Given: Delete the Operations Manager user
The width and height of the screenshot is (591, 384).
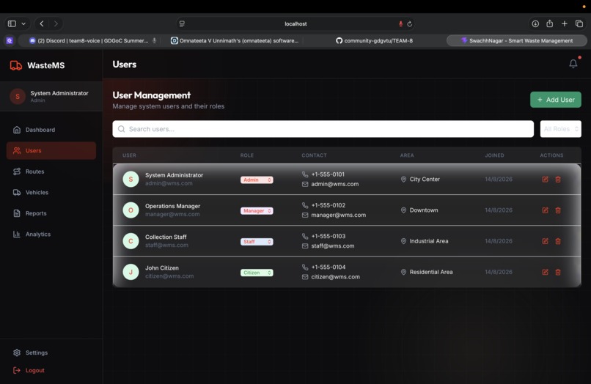Looking at the screenshot, I should [558, 210].
